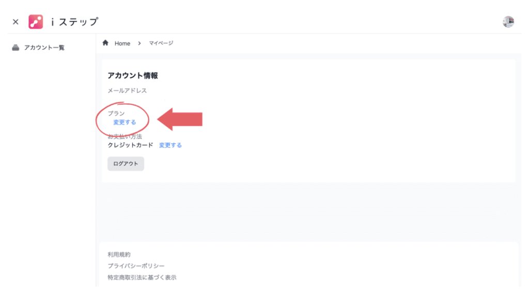The image size is (529, 297).
Task: Open アカウント一覧 in the sidebar
Action: pos(44,47)
